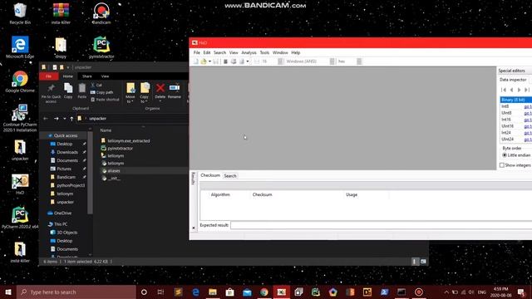
Task: Click Copy path in Explorer ribbon
Action: pos(101,92)
